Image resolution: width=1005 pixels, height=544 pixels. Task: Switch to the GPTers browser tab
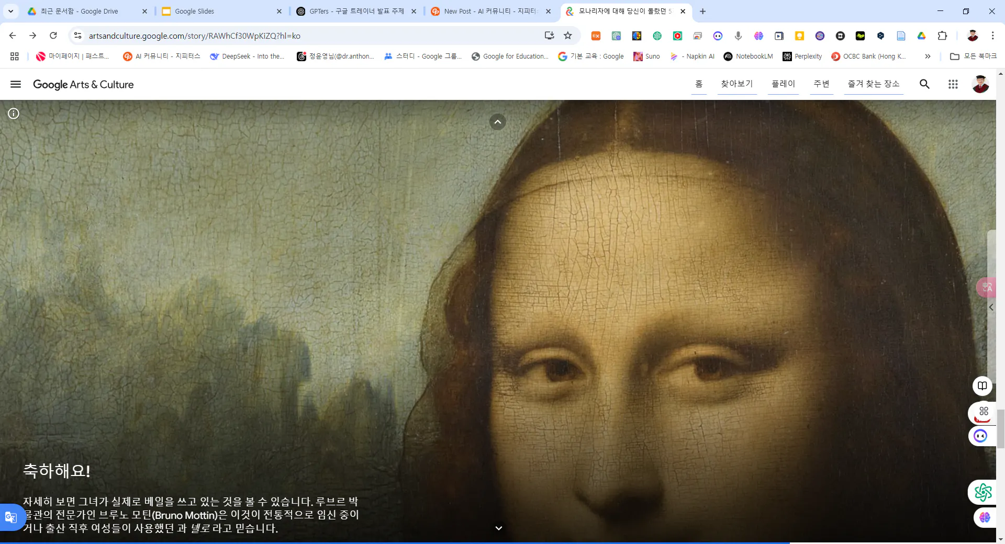(x=356, y=11)
